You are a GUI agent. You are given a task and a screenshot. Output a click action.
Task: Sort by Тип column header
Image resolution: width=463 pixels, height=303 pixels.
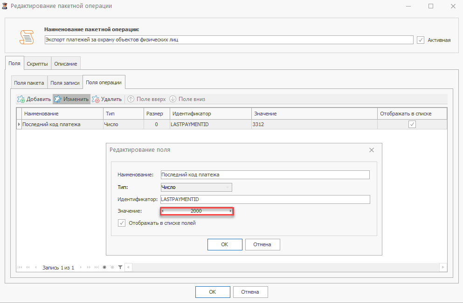pyautogui.click(x=124, y=114)
